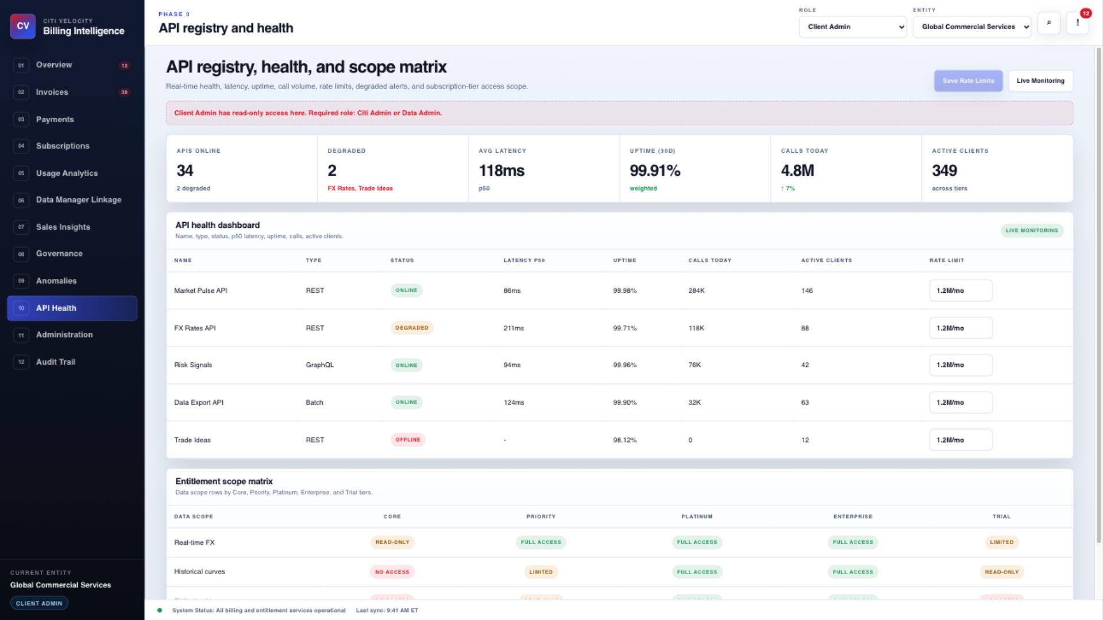The image size is (1103, 620).
Task: Open the Entity dropdown Global Commercial Services
Action: click(x=972, y=27)
